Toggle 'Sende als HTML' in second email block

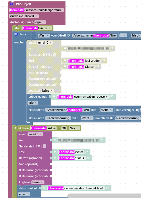(x=45, y=146)
